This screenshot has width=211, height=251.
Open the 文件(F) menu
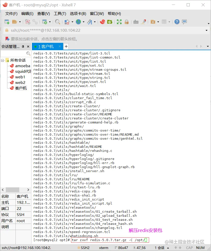[11, 14]
